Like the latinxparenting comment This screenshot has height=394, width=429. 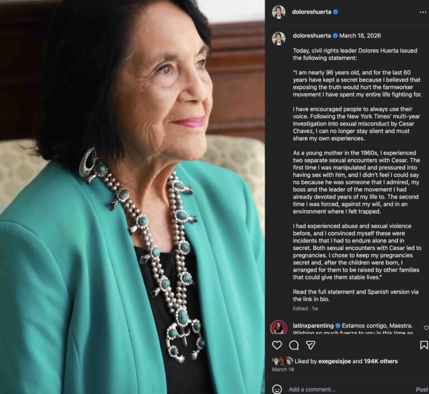[426, 327]
